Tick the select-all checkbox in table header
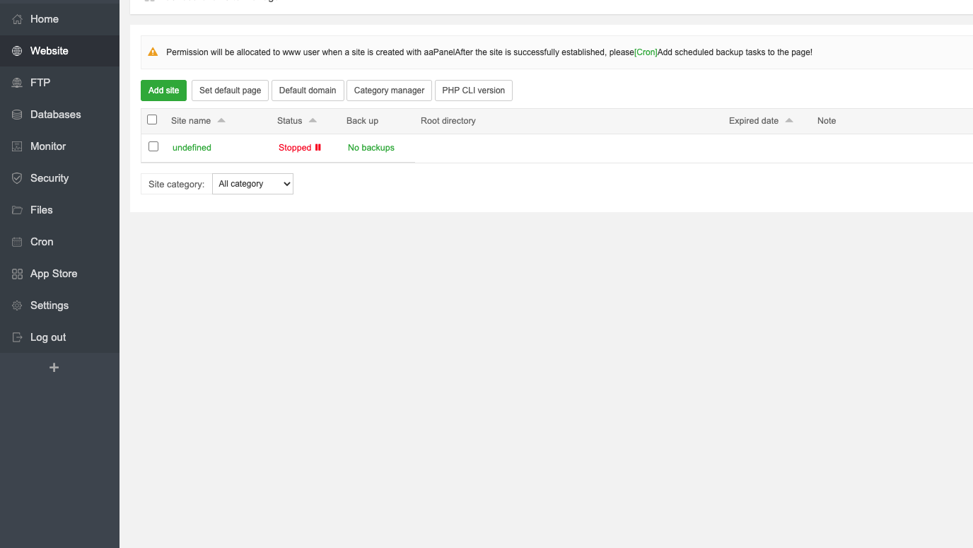Screen dimensions: 973x548 click(x=152, y=119)
